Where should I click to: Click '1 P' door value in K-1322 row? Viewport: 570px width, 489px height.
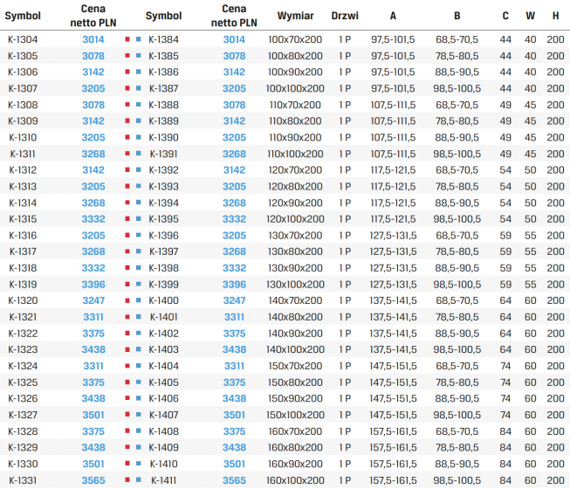click(x=345, y=333)
